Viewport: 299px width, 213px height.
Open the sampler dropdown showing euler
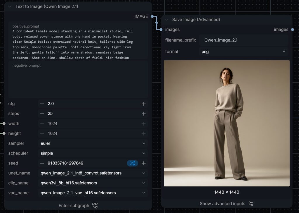click(x=93, y=143)
